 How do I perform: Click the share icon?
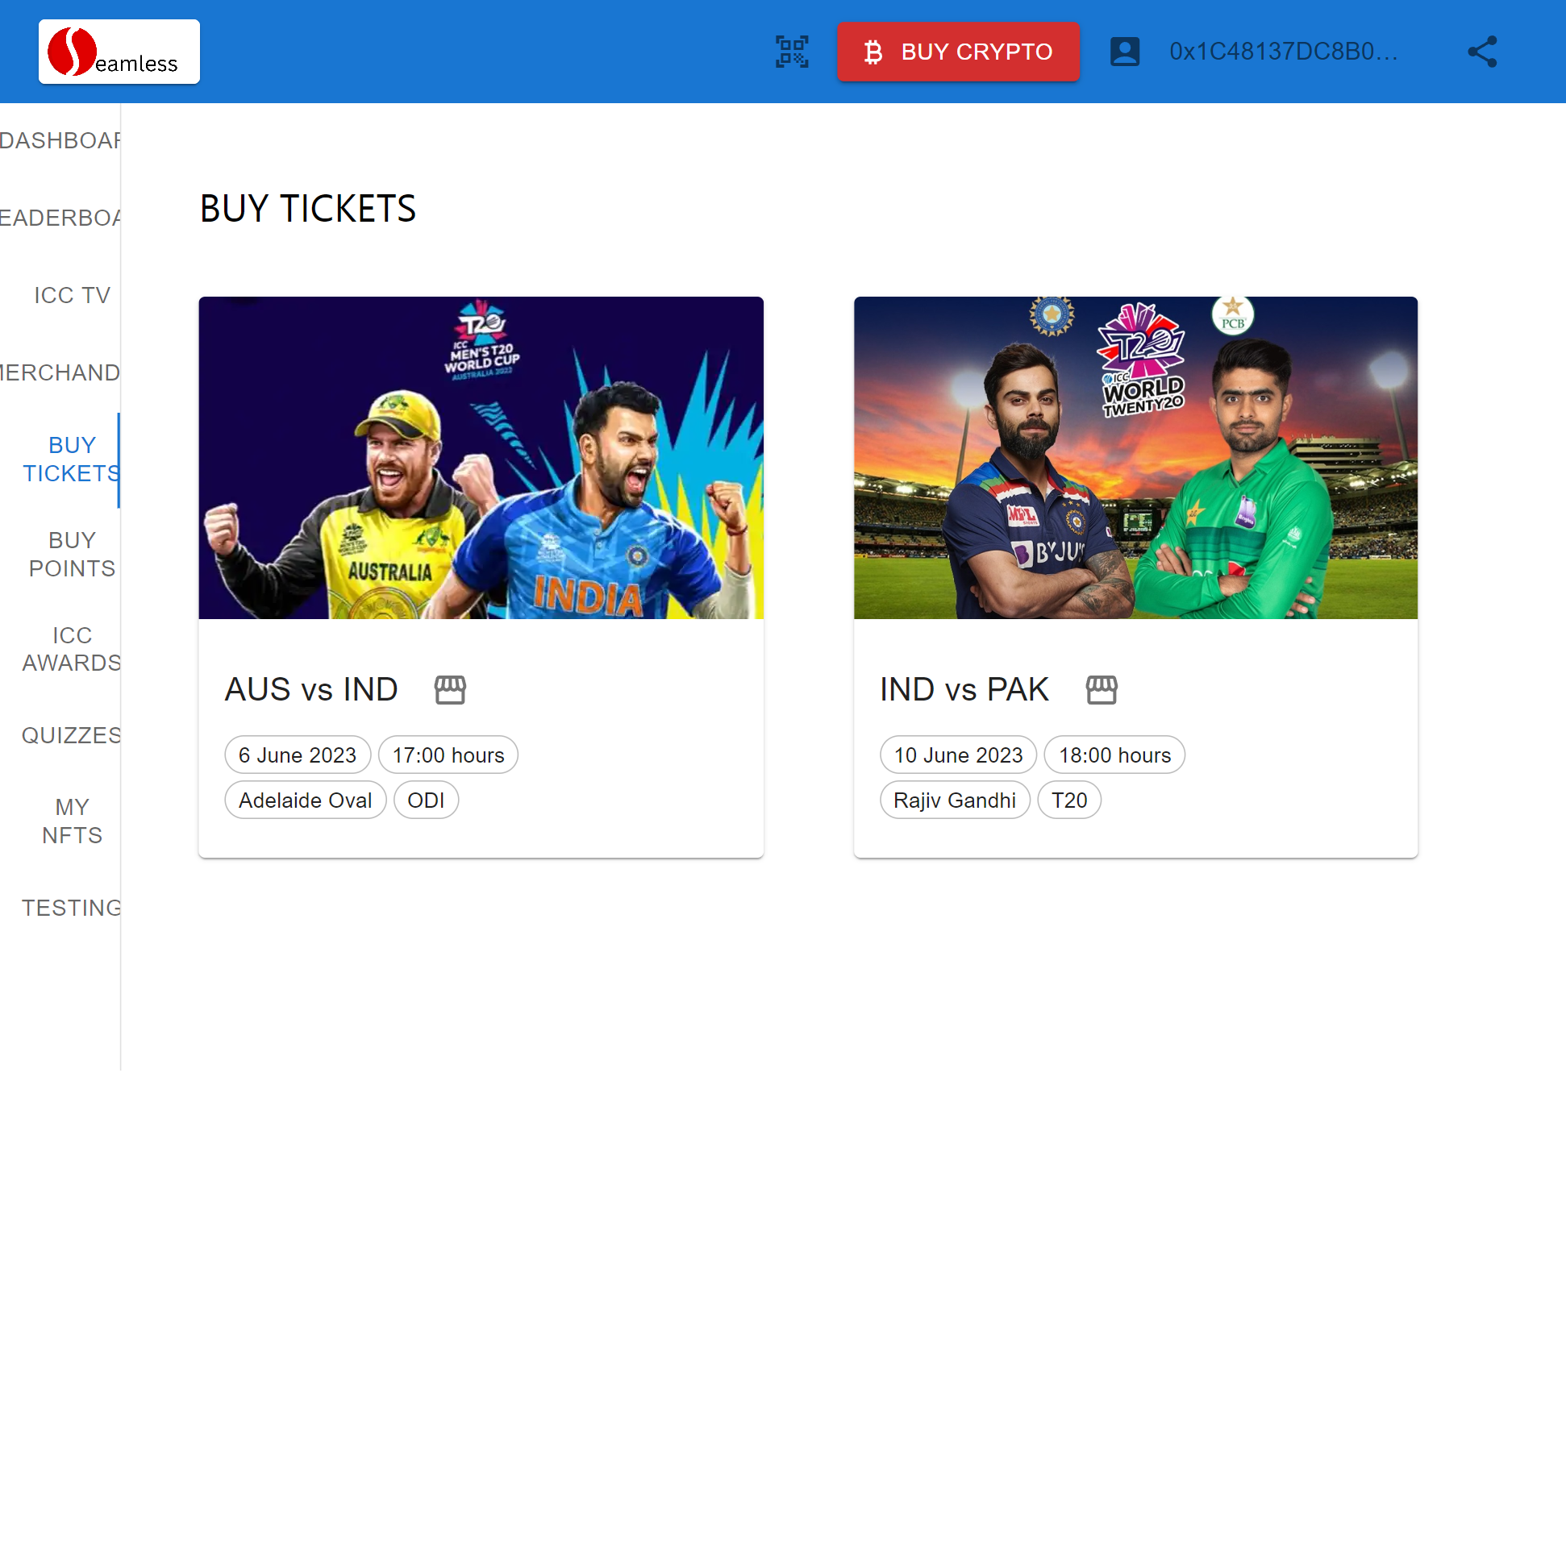pos(1482,52)
